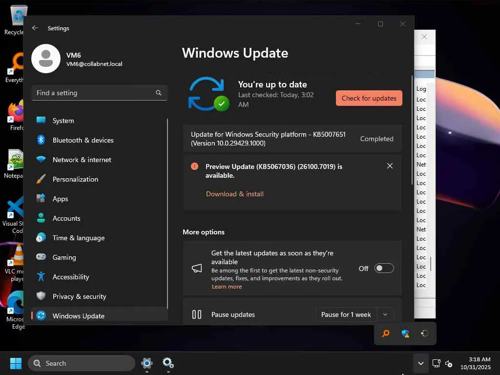Click the network display tray icon
The image size is (500, 375).
(x=436, y=363)
